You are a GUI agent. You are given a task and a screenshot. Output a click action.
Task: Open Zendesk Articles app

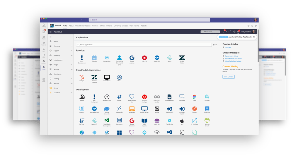[x=182, y=59]
